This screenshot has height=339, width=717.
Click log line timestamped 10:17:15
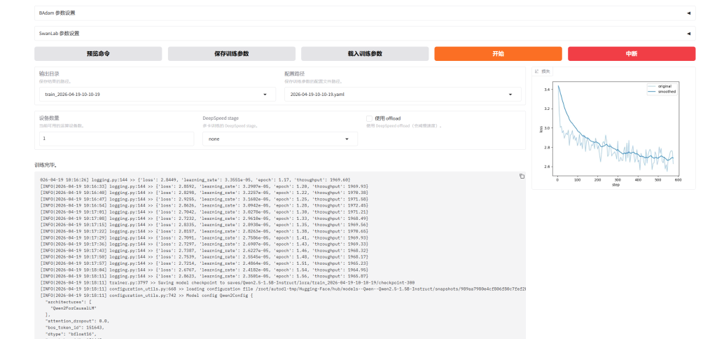tap(204, 225)
